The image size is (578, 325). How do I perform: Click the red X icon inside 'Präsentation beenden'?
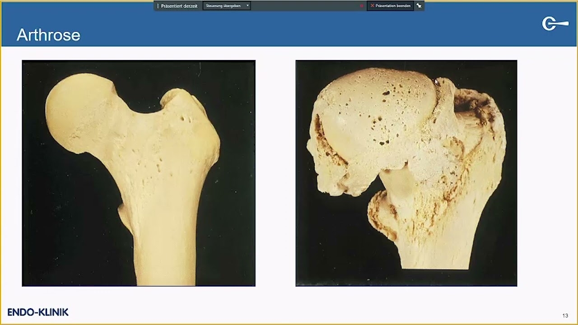pyautogui.click(x=372, y=5)
